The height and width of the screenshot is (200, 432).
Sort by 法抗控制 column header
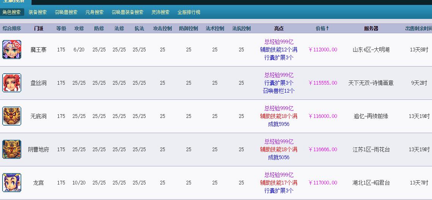click(x=241, y=29)
